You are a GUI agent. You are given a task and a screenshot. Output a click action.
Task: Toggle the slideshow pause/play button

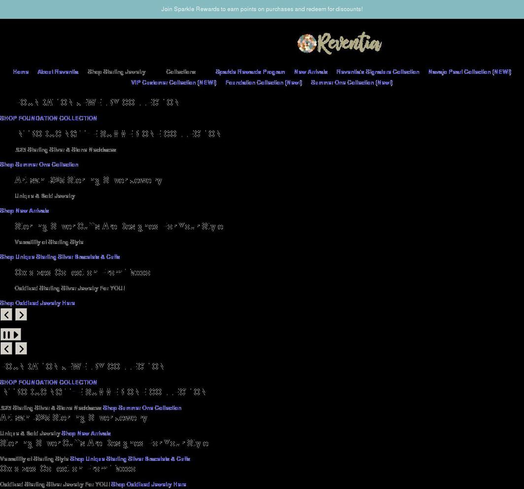(x=11, y=334)
